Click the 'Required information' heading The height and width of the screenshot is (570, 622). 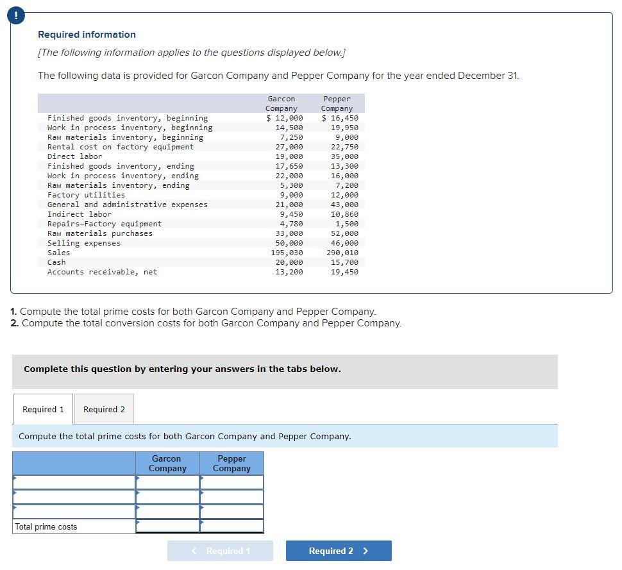pos(87,35)
